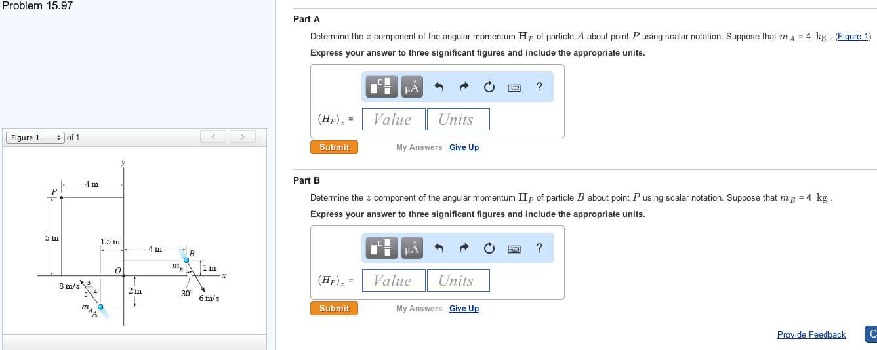This screenshot has height=350, width=877.
Task: Reset the Part B answer field
Action: coord(489,248)
